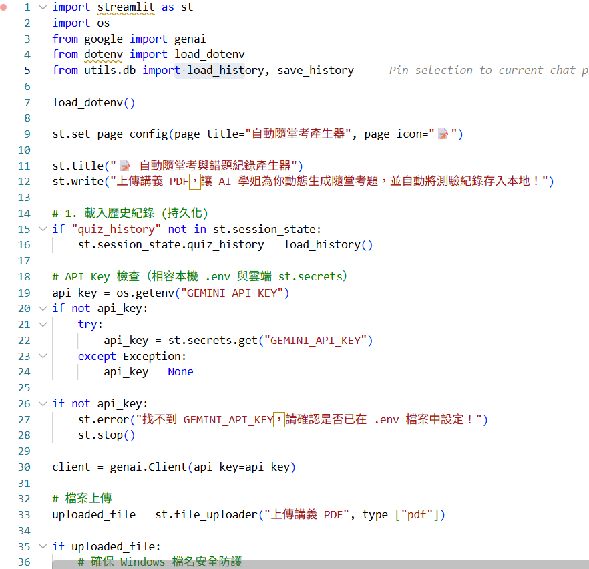Click the '# API Key 檢查' comment line
589x569 pixels.
(x=200, y=276)
